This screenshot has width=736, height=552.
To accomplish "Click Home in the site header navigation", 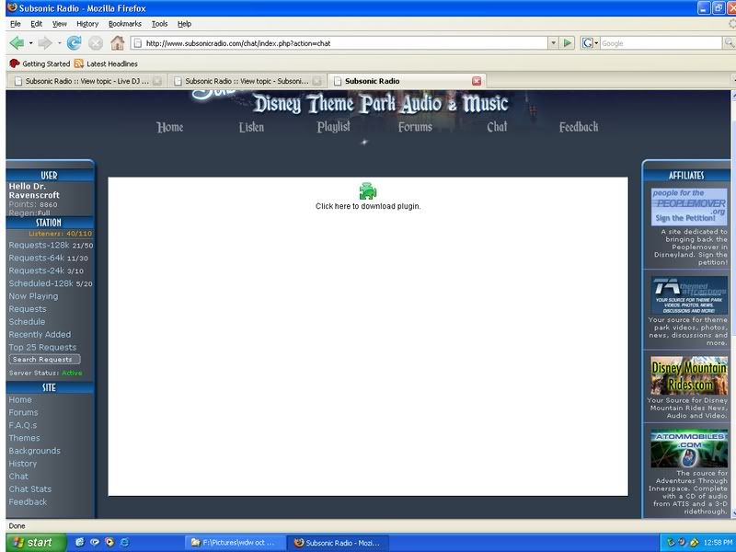I will (170, 127).
